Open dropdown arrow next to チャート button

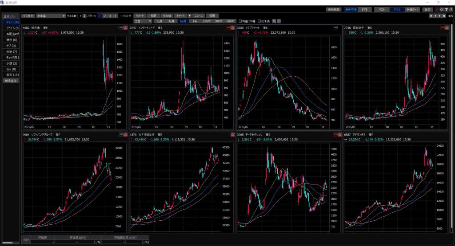[x=190, y=16]
